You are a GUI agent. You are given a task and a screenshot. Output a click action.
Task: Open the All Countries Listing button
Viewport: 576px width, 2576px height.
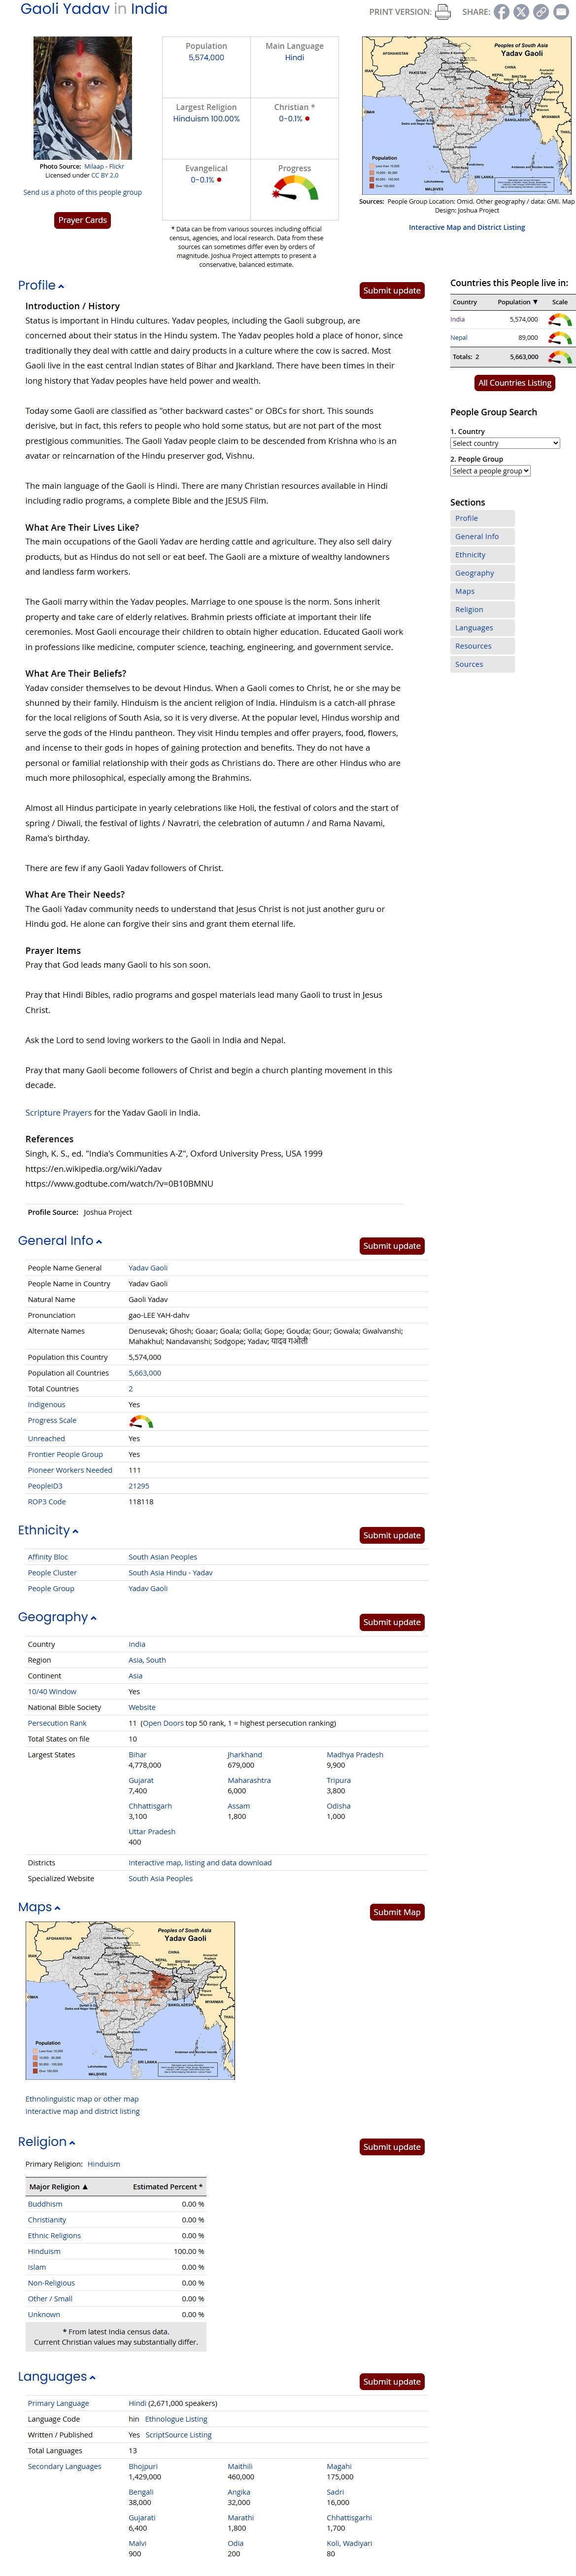[x=514, y=383]
